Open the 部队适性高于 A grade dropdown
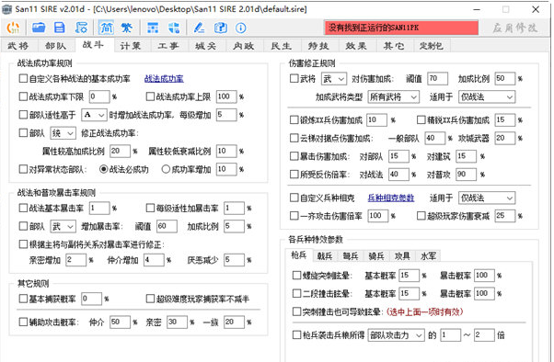This screenshot has height=362, width=554. (x=94, y=115)
